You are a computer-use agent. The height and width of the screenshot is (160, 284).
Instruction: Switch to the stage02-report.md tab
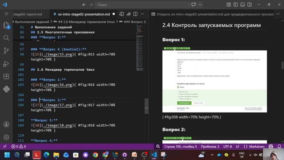tap(28, 14)
